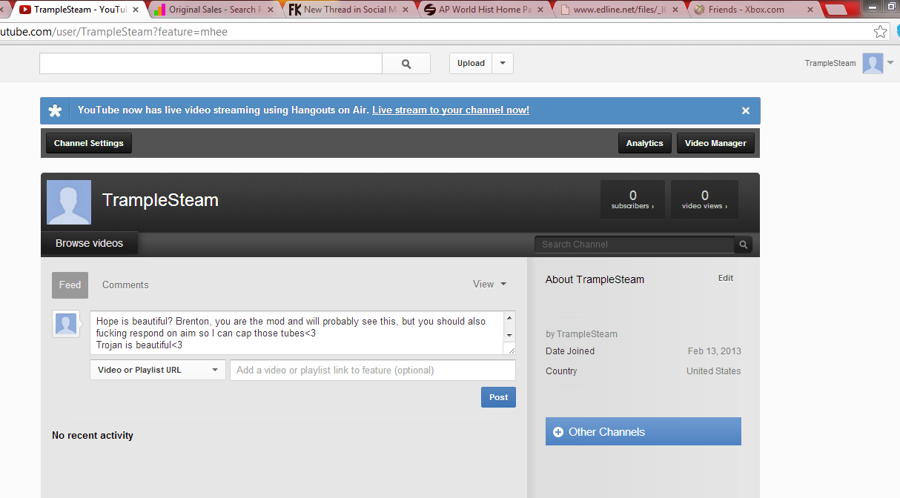
Task: Open Upload options dropdown arrow
Action: click(503, 64)
